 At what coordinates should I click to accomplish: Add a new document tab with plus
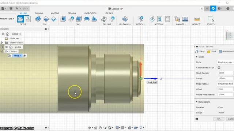(x=207, y=9)
